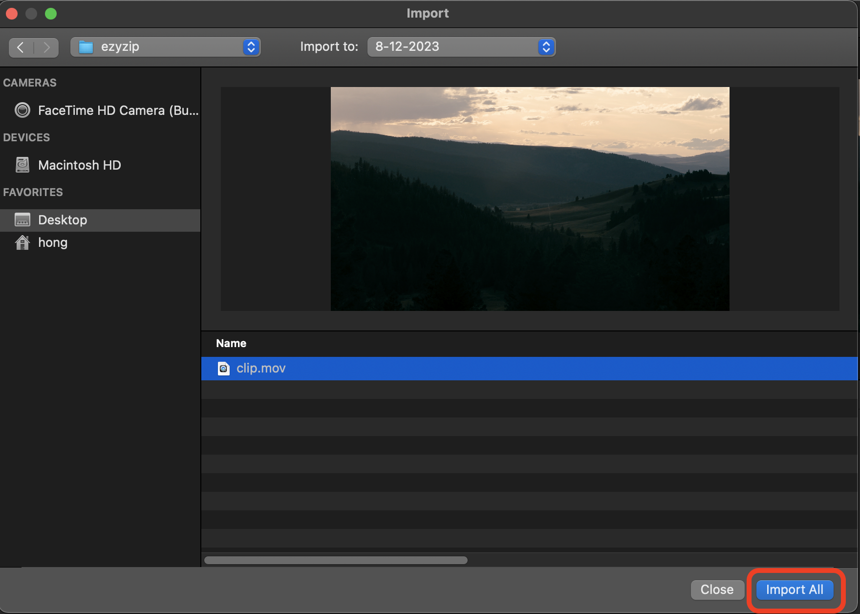Click the video preview thumbnail
This screenshot has height=614, width=860.
[x=530, y=198]
